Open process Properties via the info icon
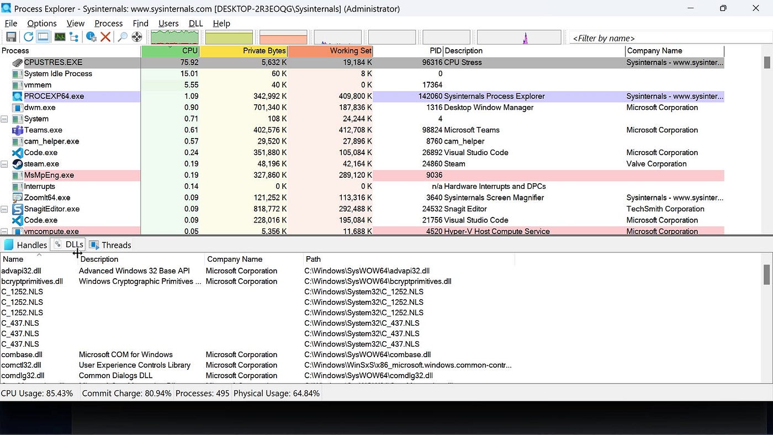This screenshot has width=773, height=435. click(x=91, y=36)
